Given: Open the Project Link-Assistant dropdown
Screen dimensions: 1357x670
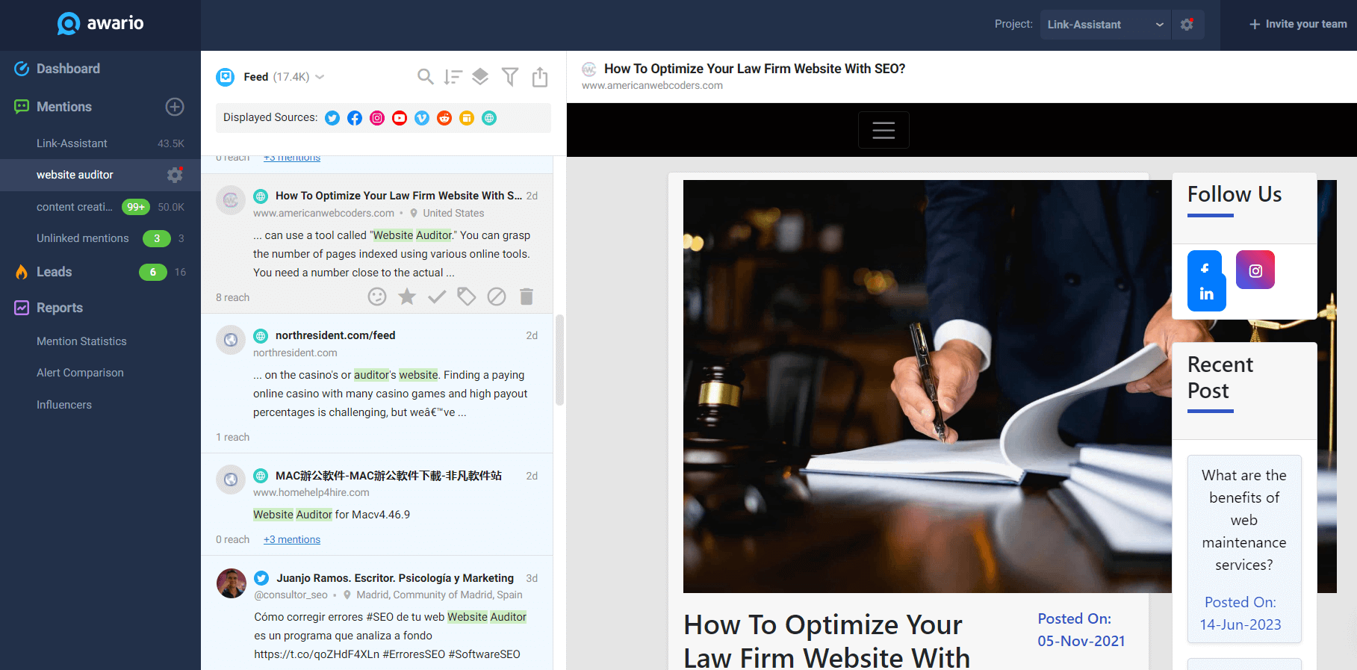Looking at the screenshot, I should tap(1105, 25).
